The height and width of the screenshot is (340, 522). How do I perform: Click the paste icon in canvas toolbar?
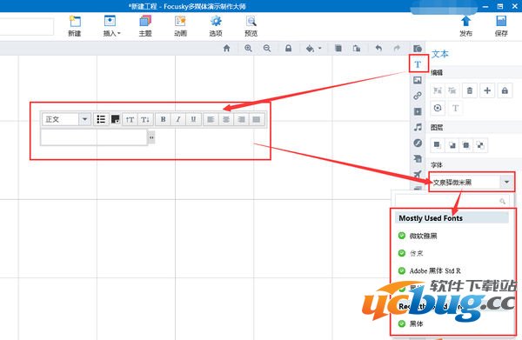(357, 48)
